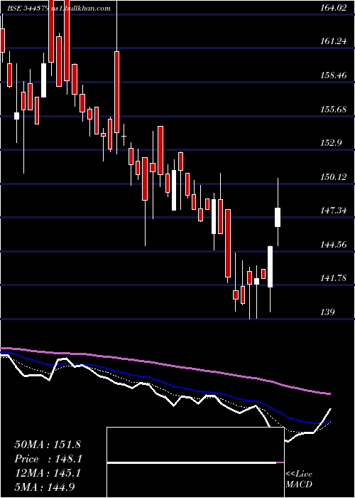Click the 158.46 price axis label
355x498 pixels.
point(333,75)
